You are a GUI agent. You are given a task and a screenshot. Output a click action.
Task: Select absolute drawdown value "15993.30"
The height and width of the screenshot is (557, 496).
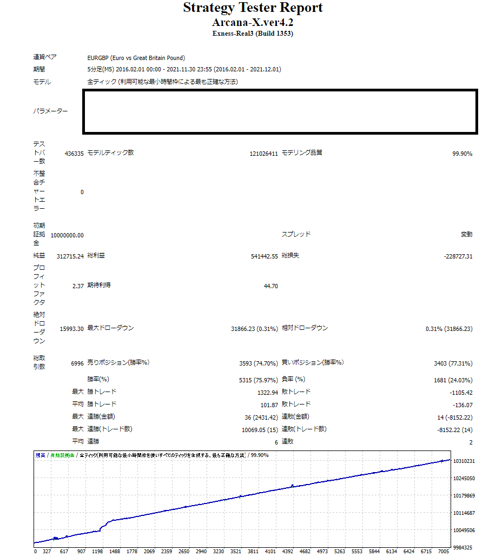[x=71, y=329]
